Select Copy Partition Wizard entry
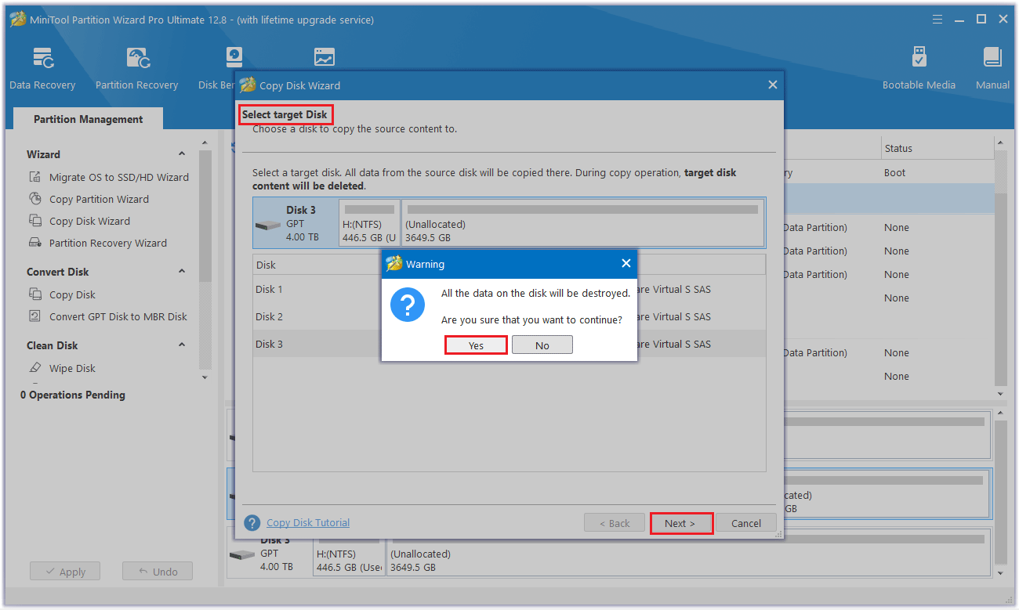This screenshot has width=1019, height=610. (99, 199)
